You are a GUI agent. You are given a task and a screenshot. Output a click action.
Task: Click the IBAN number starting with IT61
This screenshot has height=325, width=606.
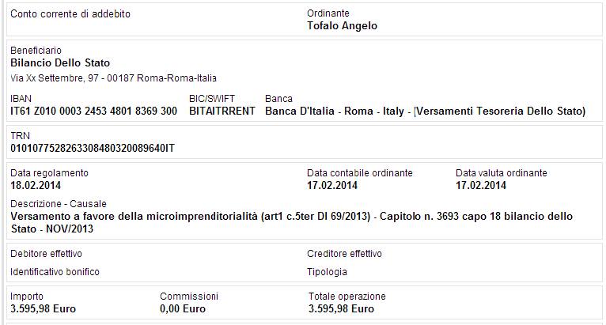(93, 111)
